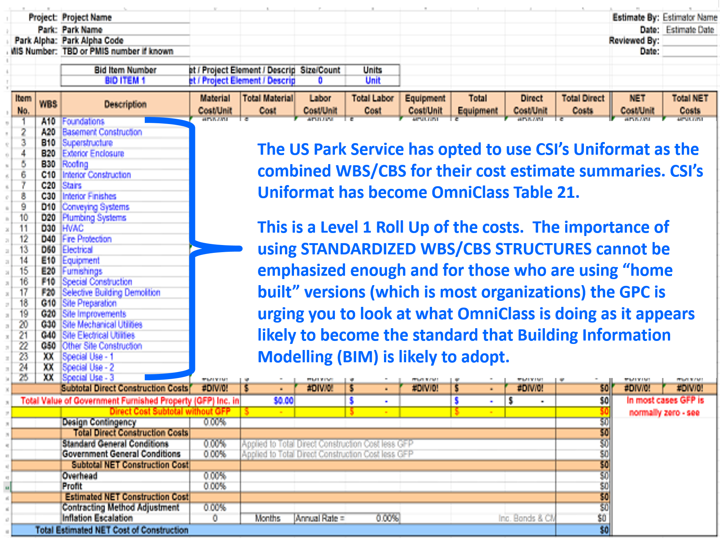720x538 pixels.
Task: Select the HVAC line item
Action: [x=73, y=229]
